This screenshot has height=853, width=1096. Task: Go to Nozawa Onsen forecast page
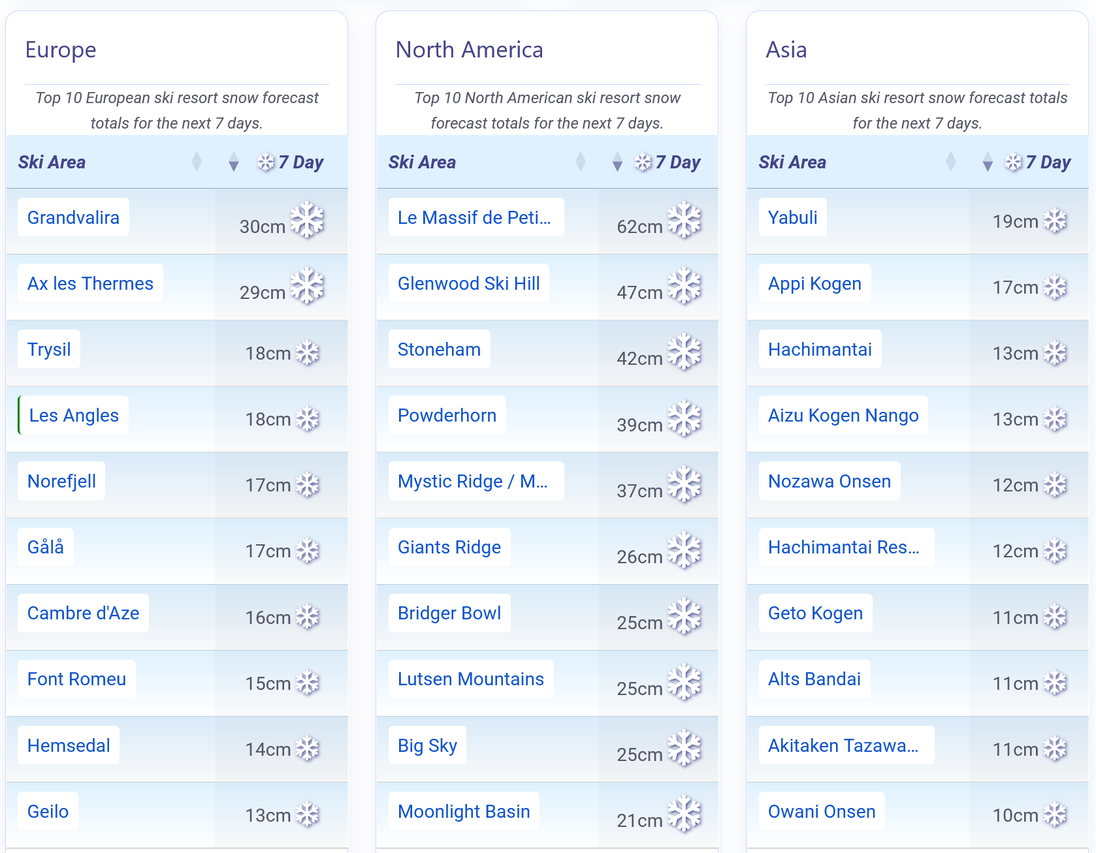point(829,481)
